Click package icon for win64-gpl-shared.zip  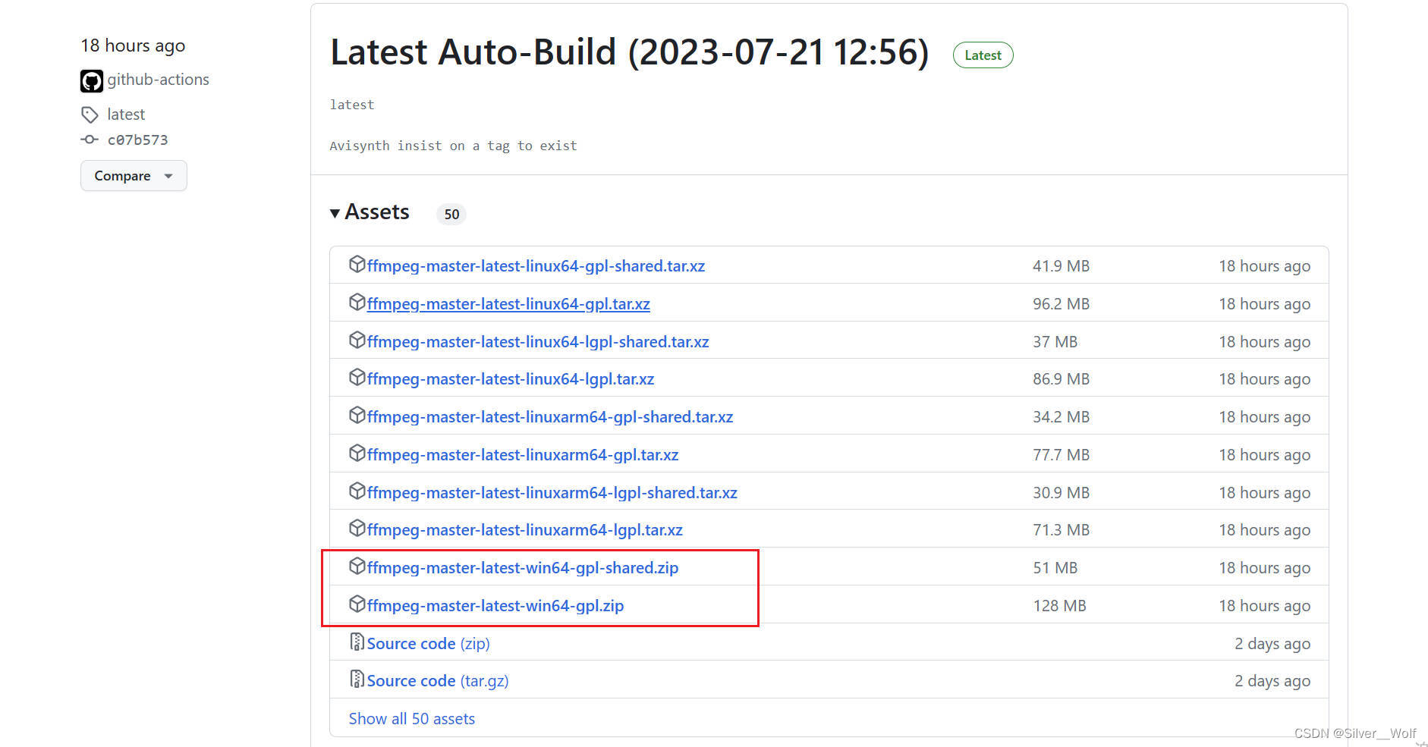coord(357,566)
